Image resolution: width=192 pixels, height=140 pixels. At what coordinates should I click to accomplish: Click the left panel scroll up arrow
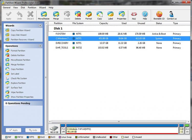pyautogui.click(x=46, y=23)
